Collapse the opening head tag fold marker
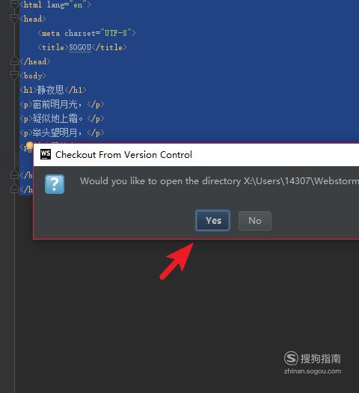This screenshot has height=393, width=359. [15, 18]
